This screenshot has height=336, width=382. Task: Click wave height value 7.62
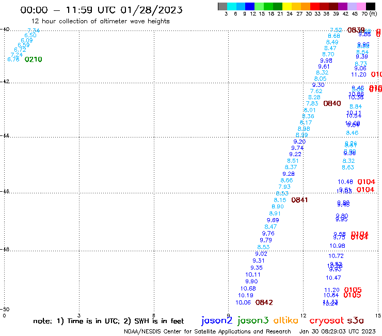point(316,91)
